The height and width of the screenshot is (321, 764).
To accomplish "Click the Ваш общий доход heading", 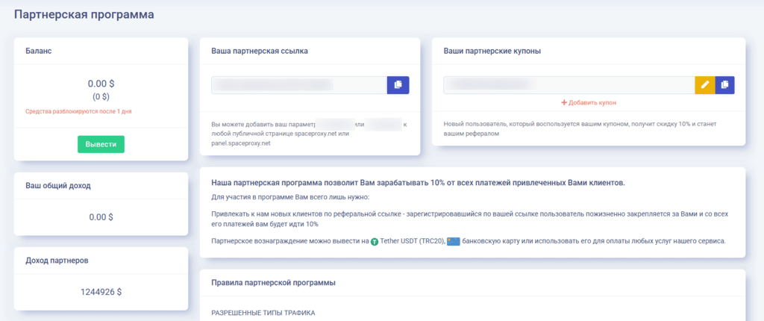I will coord(58,185).
